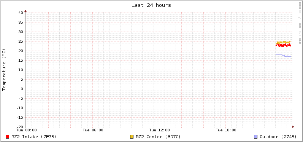Screen dimensions: 303x142
Task: Click the RRDTOOL / TOBI OETIKER watermark
Action: coord(300,23)
